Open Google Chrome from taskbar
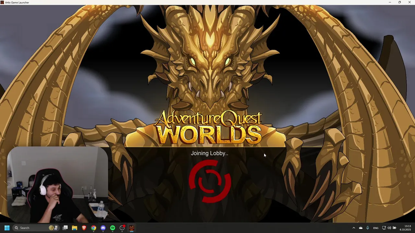 (x=93, y=228)
